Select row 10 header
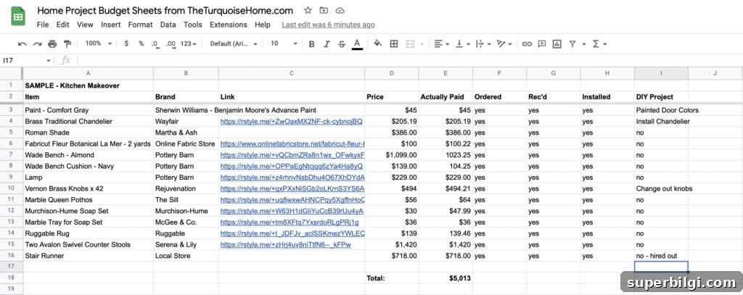 pyautogui.click(x=11, y=188)
